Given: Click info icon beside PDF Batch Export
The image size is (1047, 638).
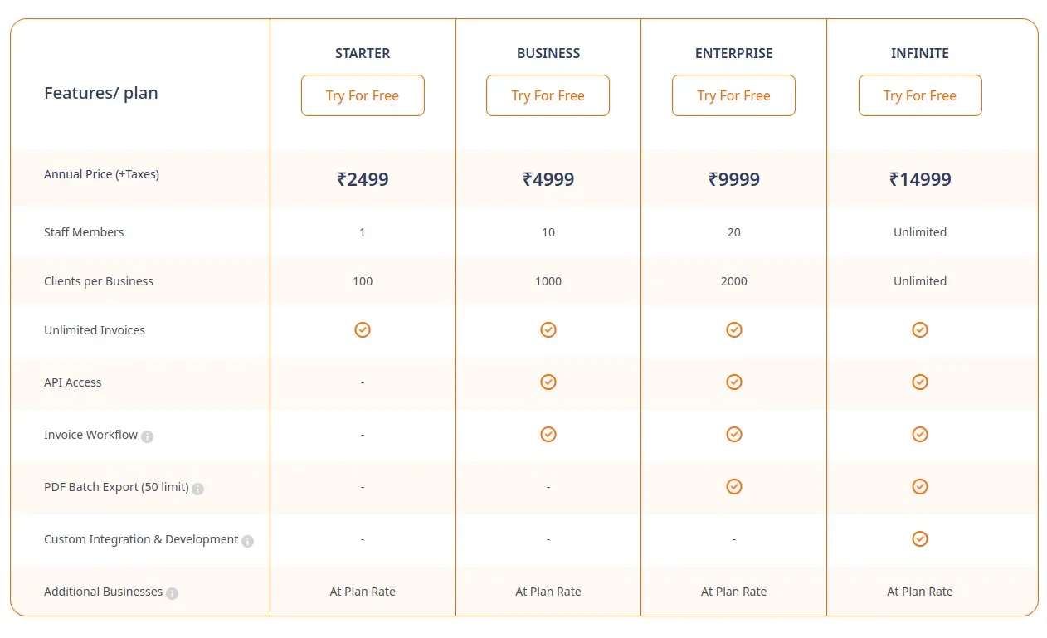Looking at the screenshot, I should click(197, 489).
